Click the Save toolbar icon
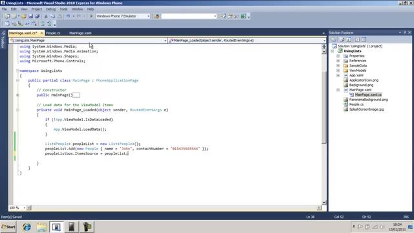414x233 pixels. [x=30, y=16]
